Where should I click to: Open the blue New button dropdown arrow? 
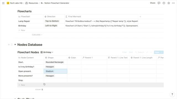162,52
